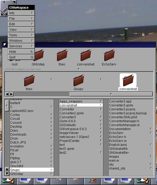The image size is (157, 185).
Task: Select glut-3.7 folder row
Action: coord(32,162)
